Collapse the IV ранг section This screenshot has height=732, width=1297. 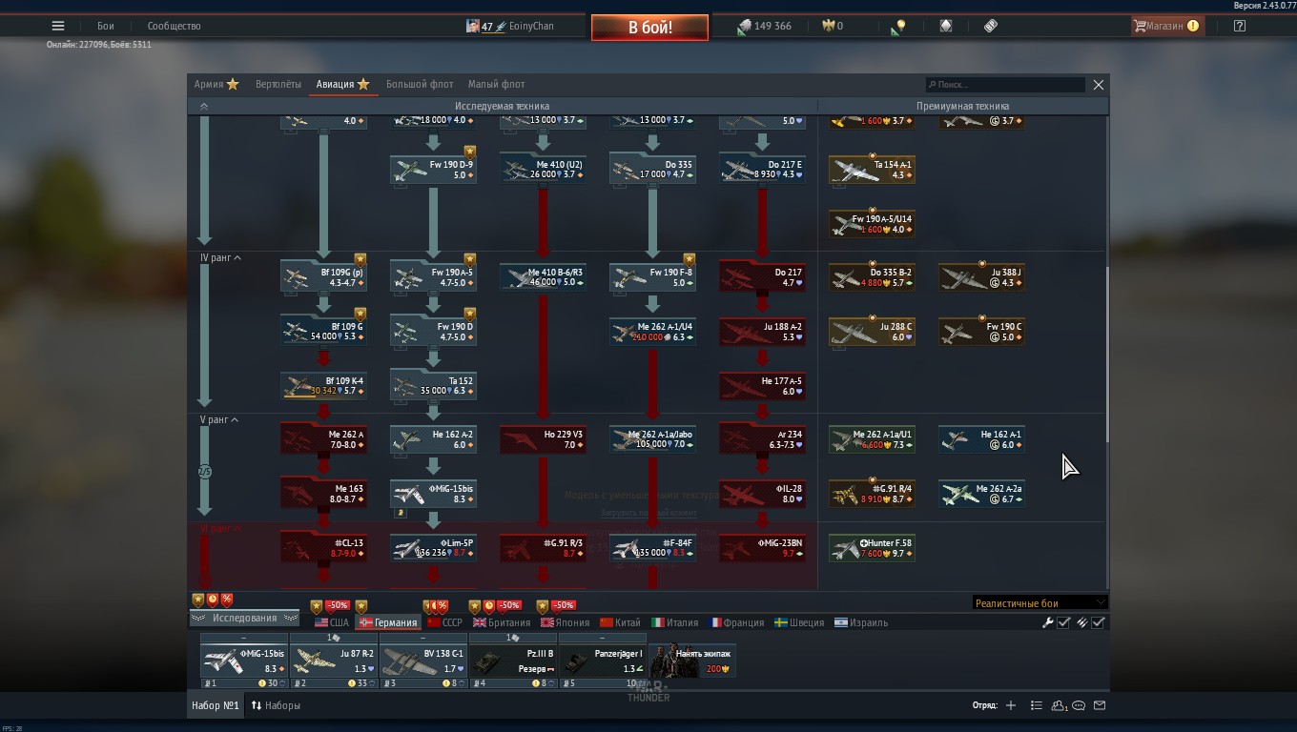point(219,258)
